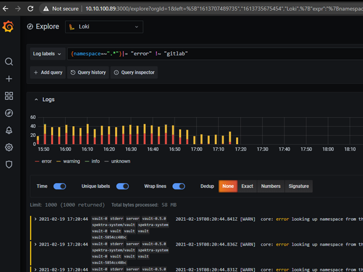Viewport: 363px width, 272px height.
Task: Open Query history
Action: pyautogui.click(x=88, y=73)
